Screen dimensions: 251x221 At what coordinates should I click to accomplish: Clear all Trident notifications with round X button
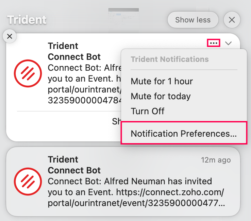(x=232, y=20)
